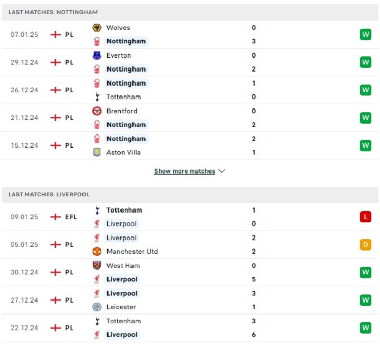
Task: Click the red L result badge
Action: 365,217
